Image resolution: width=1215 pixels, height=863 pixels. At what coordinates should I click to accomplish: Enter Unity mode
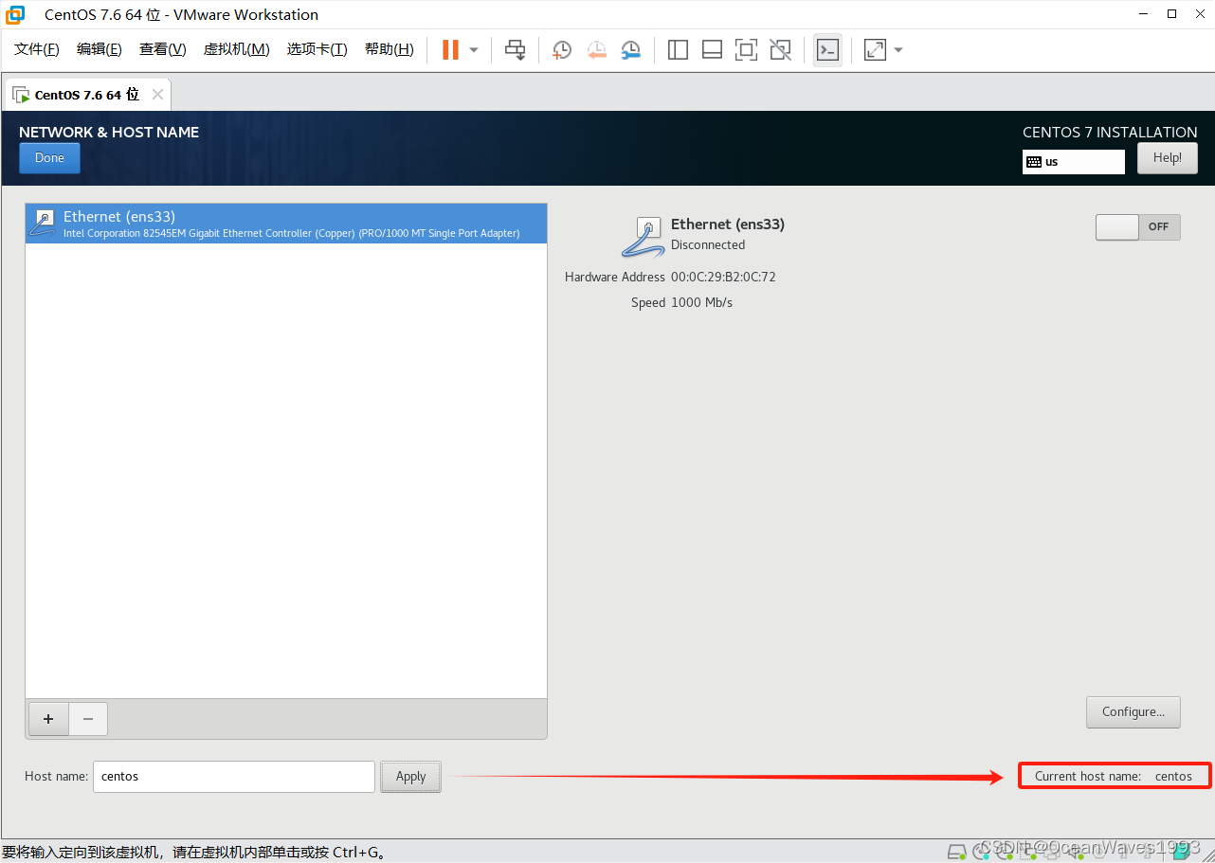coord(780,50)
